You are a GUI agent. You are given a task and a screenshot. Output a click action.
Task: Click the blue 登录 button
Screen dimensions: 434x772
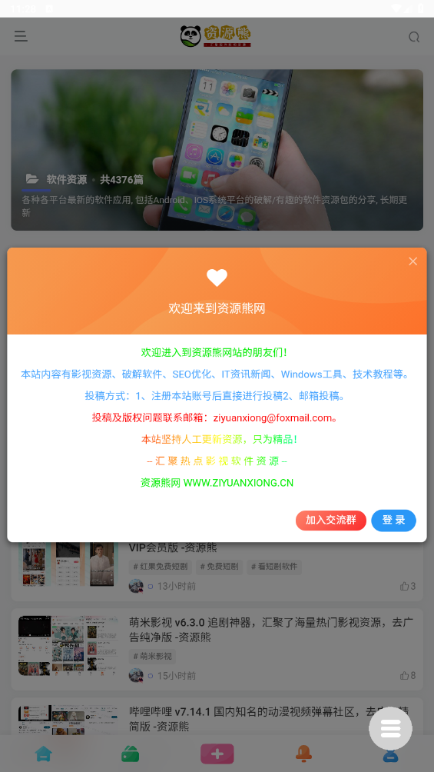(x=393, y=521)
